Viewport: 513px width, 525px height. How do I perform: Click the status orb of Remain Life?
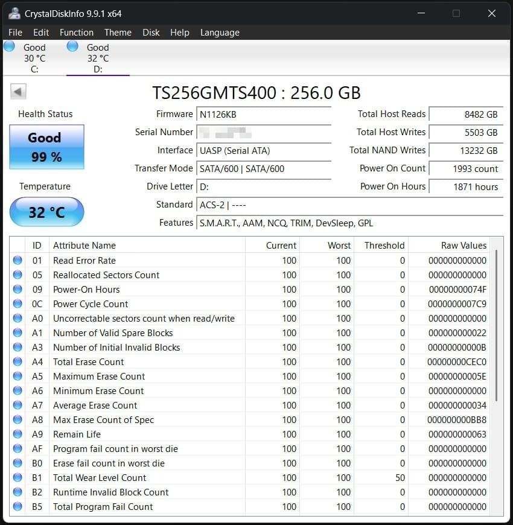[18, 434]
